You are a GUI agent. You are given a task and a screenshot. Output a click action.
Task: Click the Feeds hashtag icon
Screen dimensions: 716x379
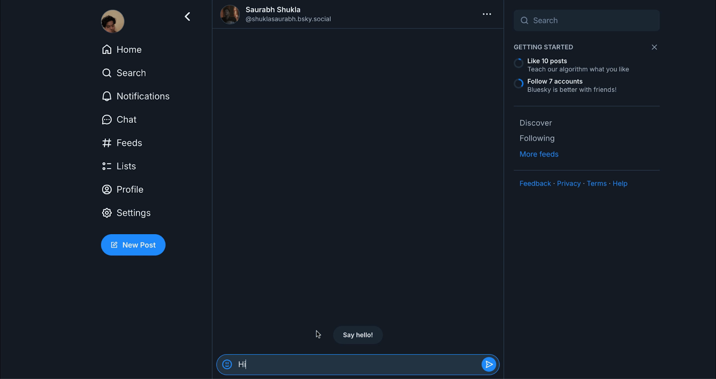click(x=107, y=143)
